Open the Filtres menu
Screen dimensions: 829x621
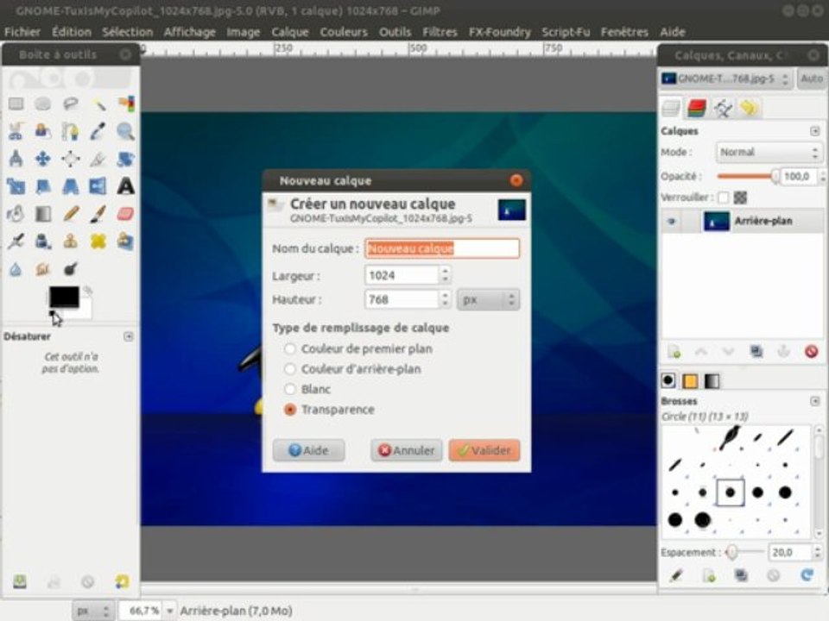[440, 32]
